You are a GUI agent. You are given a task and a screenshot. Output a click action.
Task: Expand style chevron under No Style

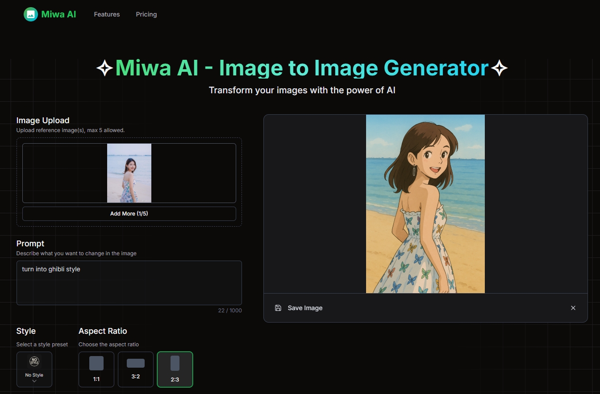[34, 382]
